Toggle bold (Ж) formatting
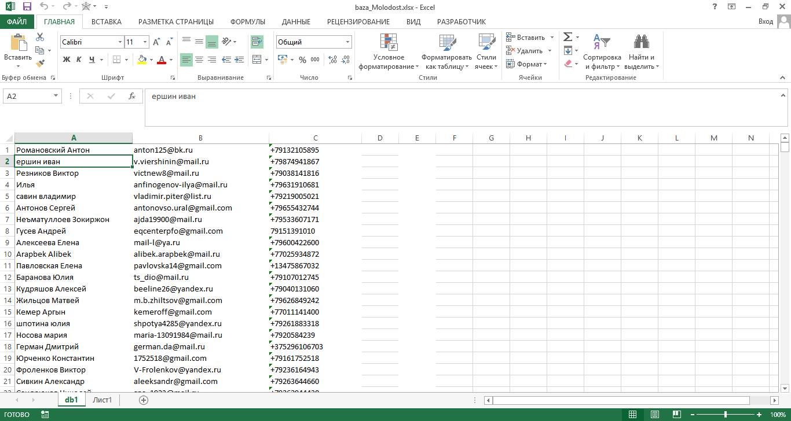The image size is (791, 421). pos(67,60)
